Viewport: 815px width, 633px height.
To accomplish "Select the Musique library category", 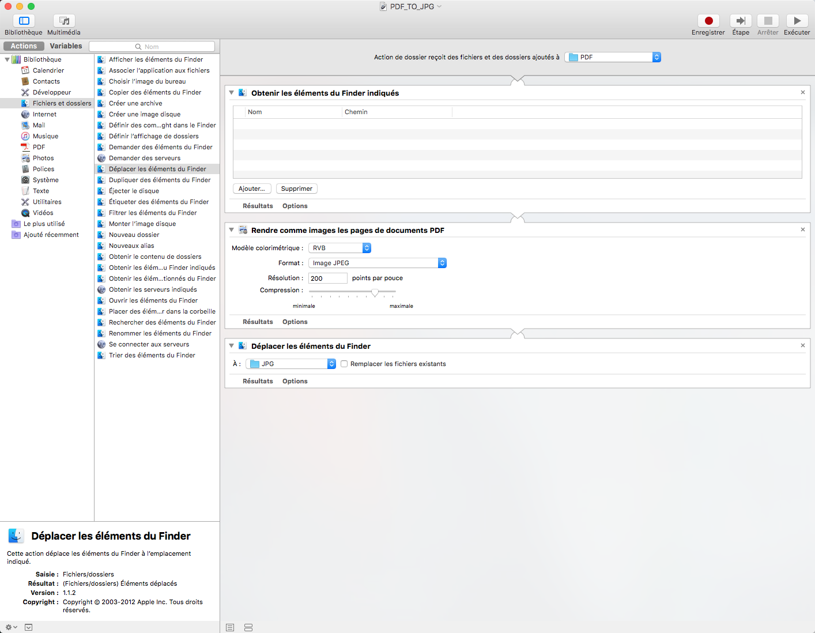I will 45,136.
